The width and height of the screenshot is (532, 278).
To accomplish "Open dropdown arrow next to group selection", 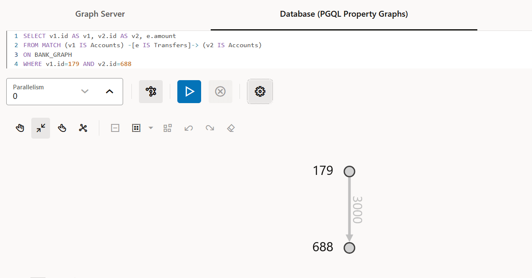I will pos(151,128).
